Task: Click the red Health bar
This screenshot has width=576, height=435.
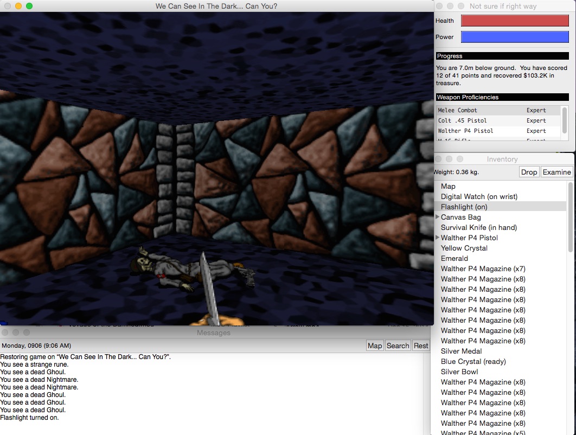Action: click(x=515, y=21)
